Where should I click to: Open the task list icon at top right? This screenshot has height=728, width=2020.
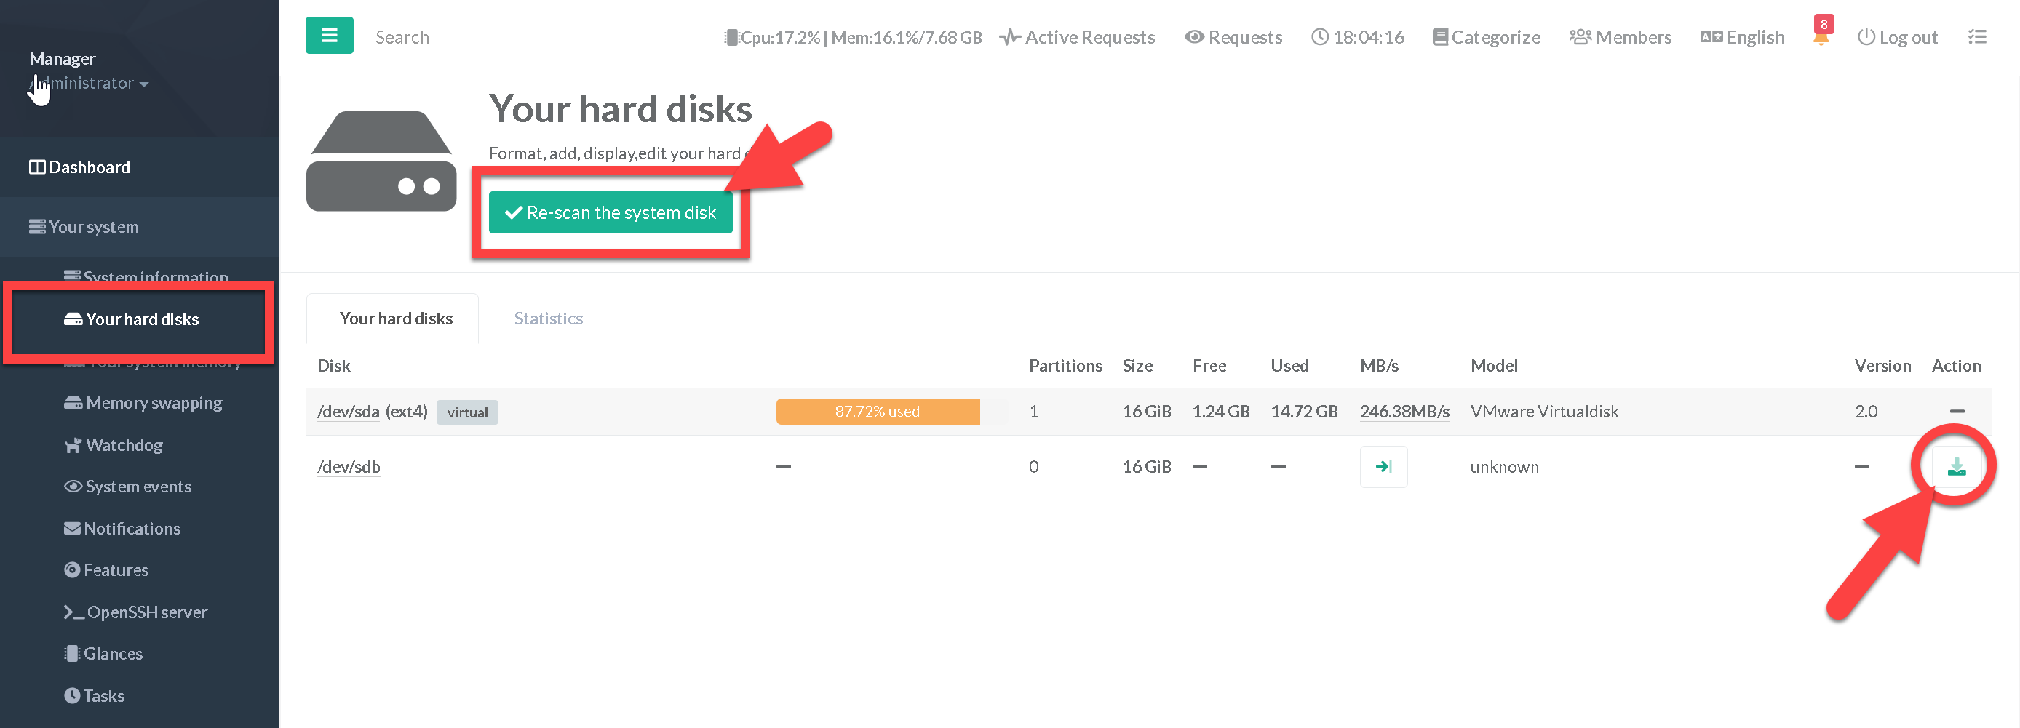pyautogui.click(x=1977, y=37)
